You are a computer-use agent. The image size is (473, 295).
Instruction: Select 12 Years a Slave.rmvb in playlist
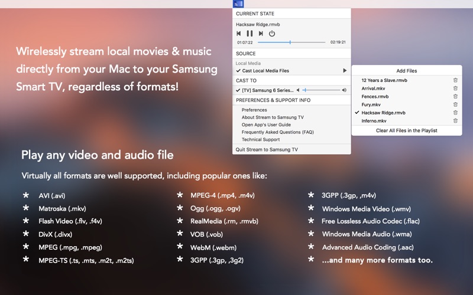[384, 80]
